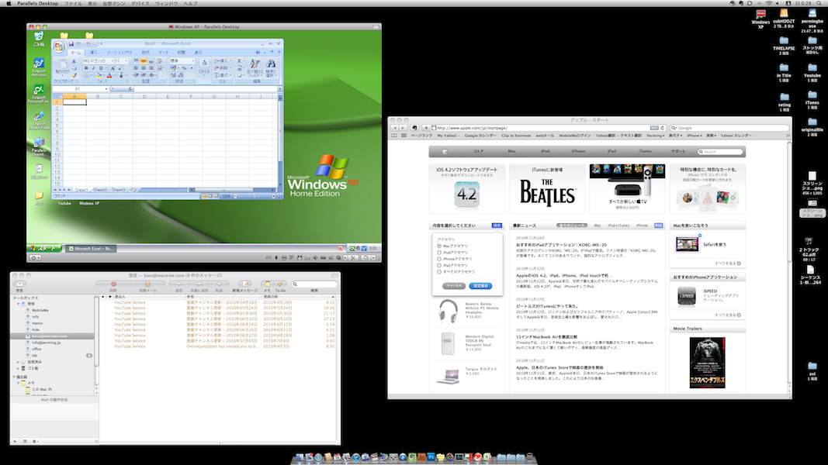Click Mail's Get Mail (受信) toolbar icon
Image resolution: width=828 pixels, height=465 pixels.
19,284
